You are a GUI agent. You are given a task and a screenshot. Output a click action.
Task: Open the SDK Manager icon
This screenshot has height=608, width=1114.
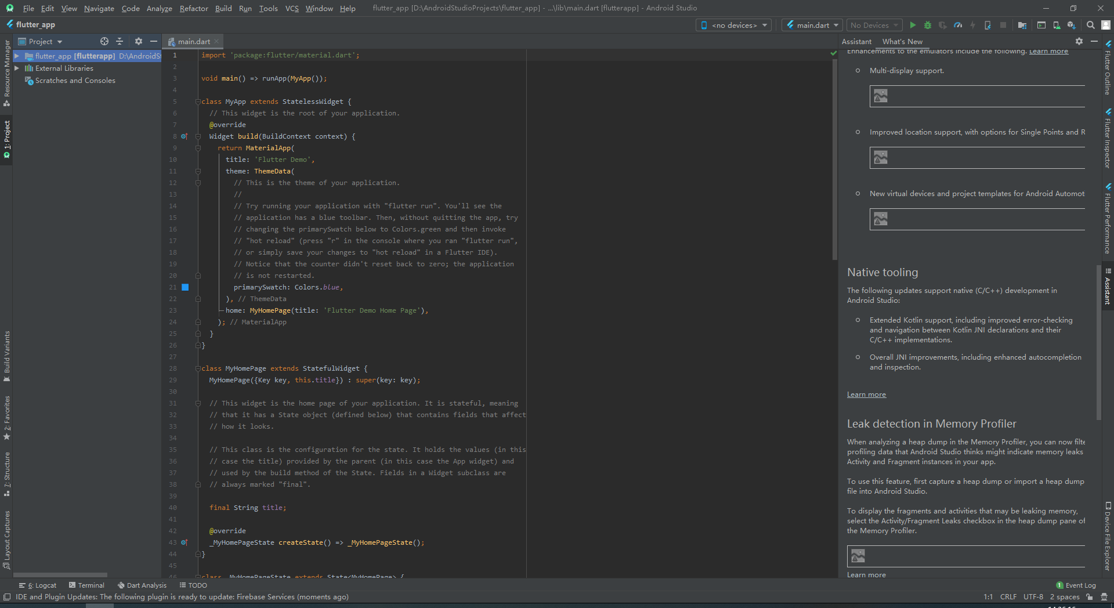pos(1070,25)
